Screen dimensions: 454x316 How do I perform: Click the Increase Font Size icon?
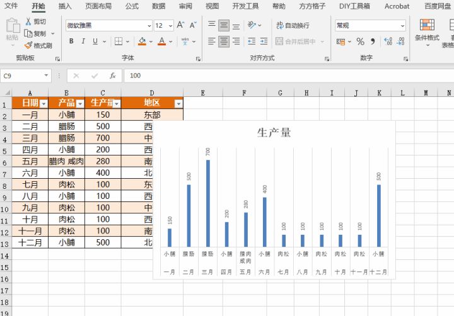181,25
